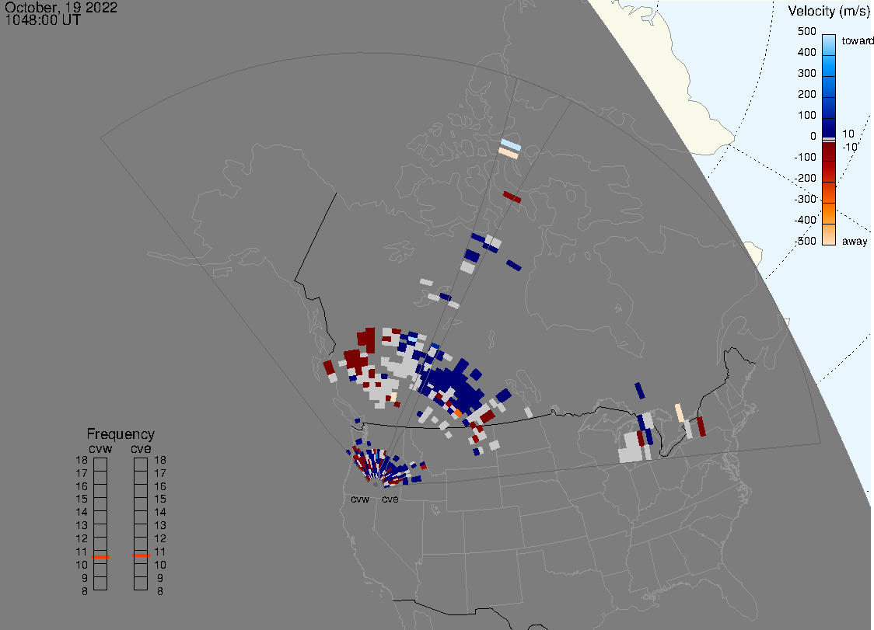Click the "toward" label beside the color bar
874x630 pixels.
(857, 40)
